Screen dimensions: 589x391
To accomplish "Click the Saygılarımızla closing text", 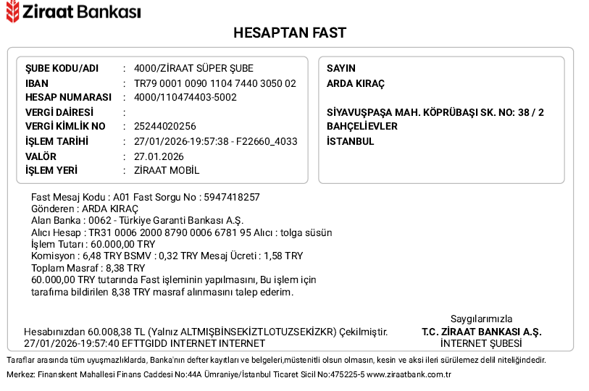I will click(x=482, y=319).
